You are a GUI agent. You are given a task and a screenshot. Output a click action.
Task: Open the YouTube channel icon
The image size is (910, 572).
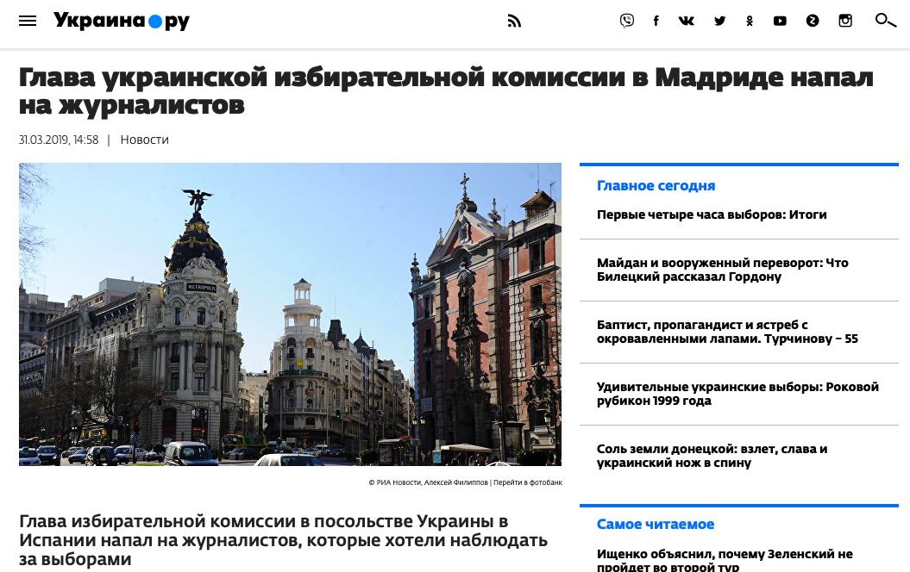tap(780, 21)
